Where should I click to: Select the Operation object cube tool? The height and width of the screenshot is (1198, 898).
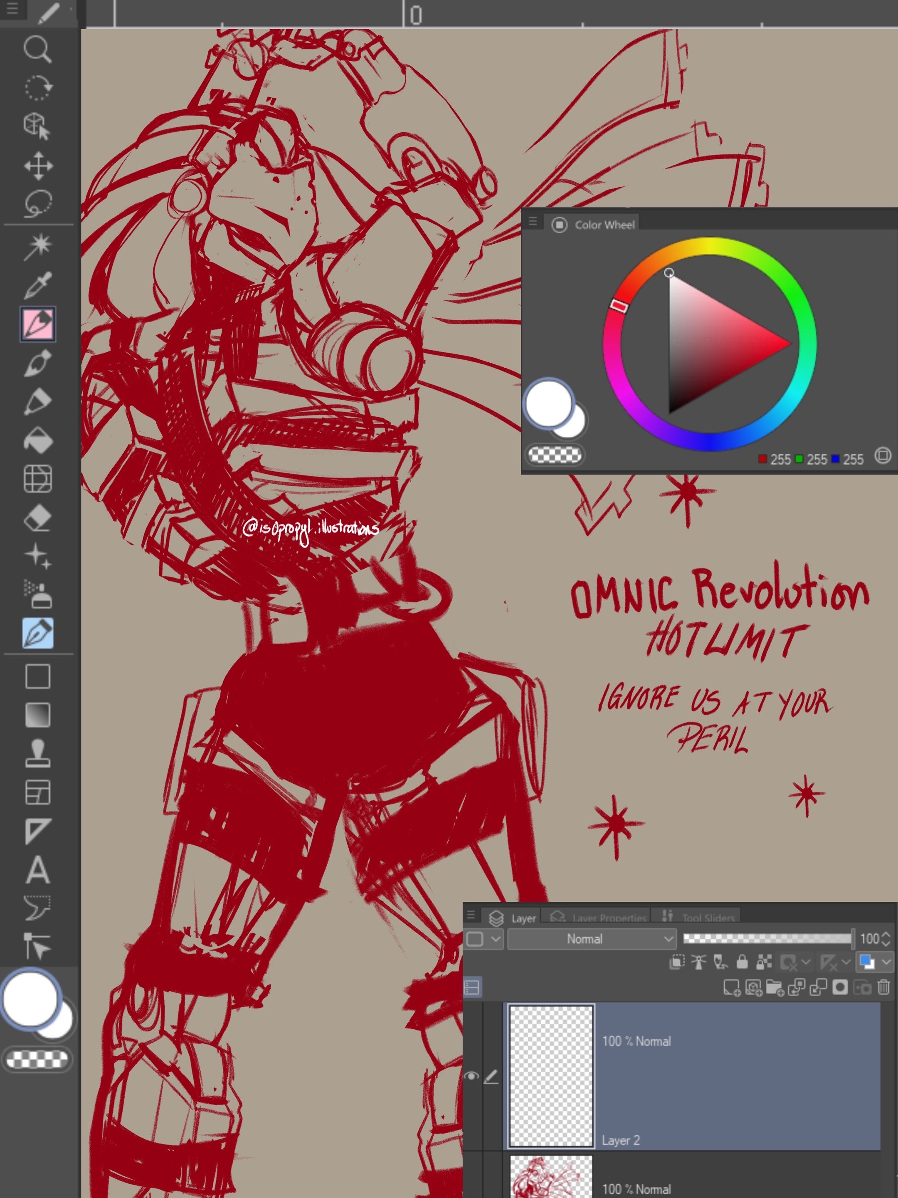(x=38, y=126)
